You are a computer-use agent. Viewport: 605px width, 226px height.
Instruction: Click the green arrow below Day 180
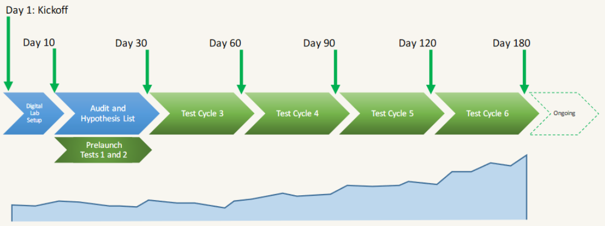coord(524,71)
